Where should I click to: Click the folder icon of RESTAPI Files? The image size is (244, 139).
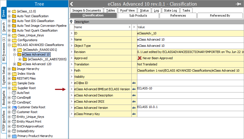[x=14, y=79]
